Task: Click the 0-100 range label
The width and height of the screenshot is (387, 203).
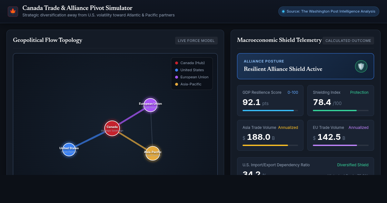Action: 293,92
